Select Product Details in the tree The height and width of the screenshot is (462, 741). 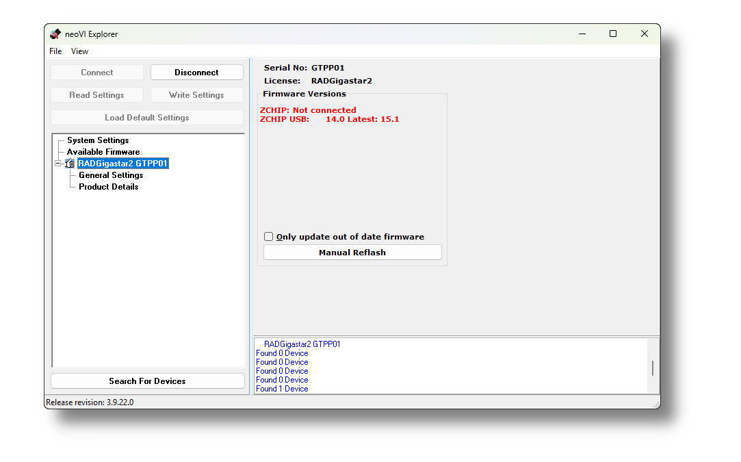point(108,186)
